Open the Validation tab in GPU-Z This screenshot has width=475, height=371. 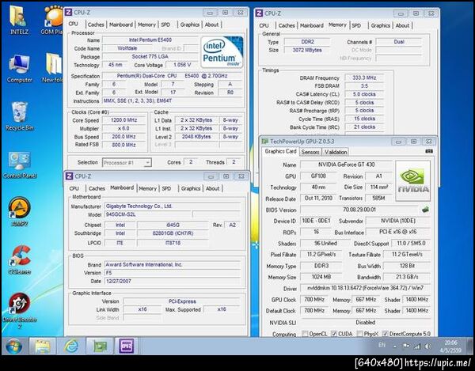[336, 151]
